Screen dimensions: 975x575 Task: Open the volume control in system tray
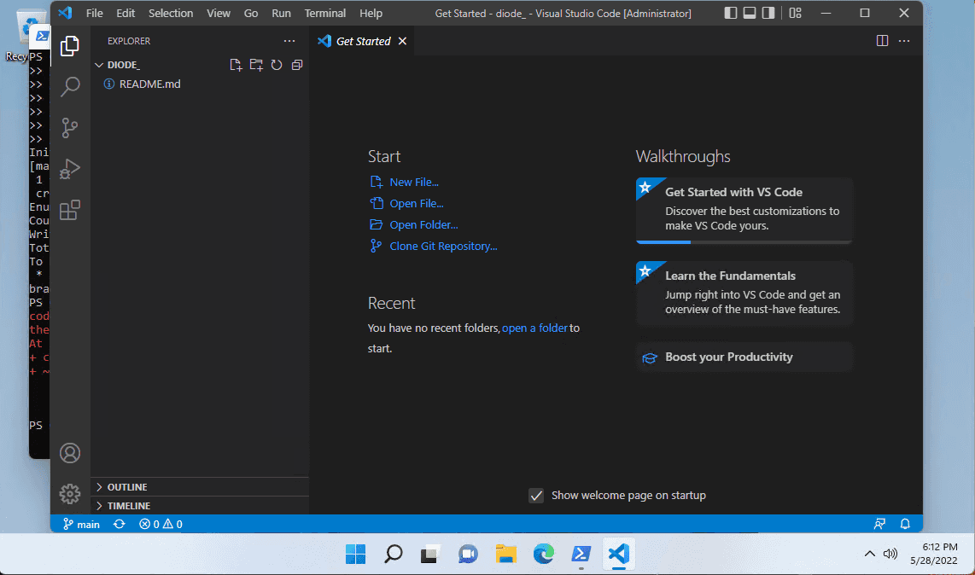pyautogui.click(x=890, y=554)
